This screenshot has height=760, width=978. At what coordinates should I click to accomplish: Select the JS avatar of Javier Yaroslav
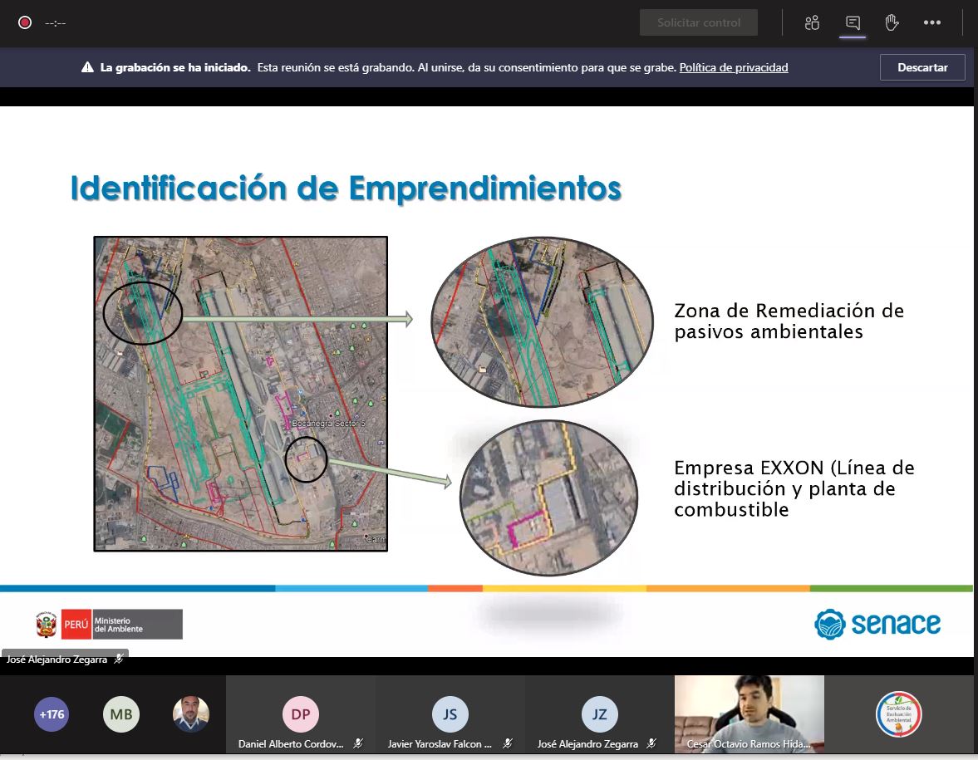click(x=450, y=713)
